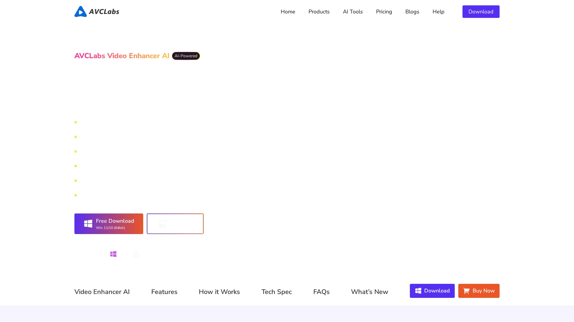
Task: Click the cart icon in Buy Now
Action: 466,291
